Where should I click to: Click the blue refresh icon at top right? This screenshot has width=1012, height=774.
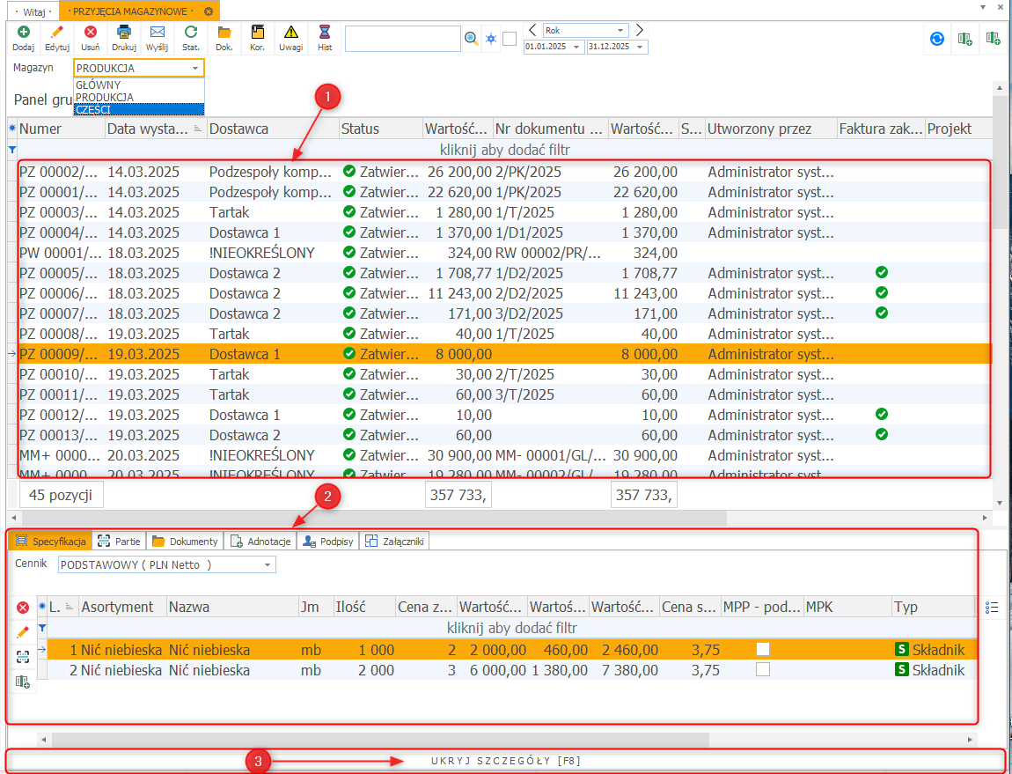coord(937,39)
